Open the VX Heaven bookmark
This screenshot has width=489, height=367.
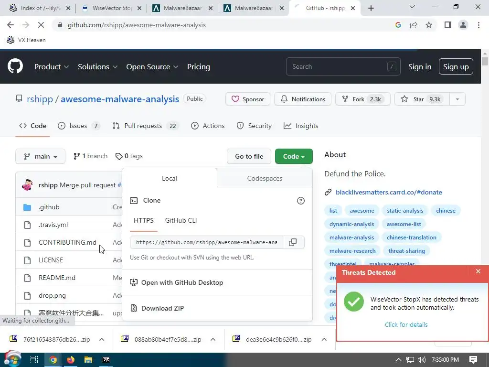(26, 40)
